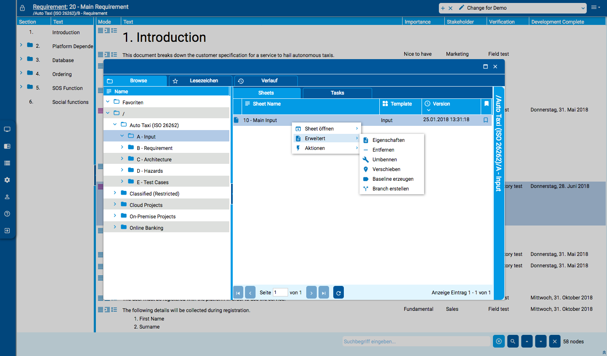Switch to the Lesezeichen tab

[201, 81]
